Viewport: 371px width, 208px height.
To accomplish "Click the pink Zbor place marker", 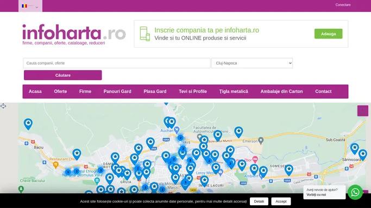I will coord(255,160).
